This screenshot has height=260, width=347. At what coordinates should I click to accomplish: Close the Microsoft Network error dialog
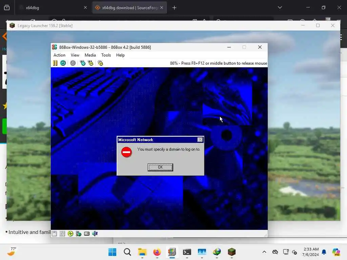(x=200, y=140)
